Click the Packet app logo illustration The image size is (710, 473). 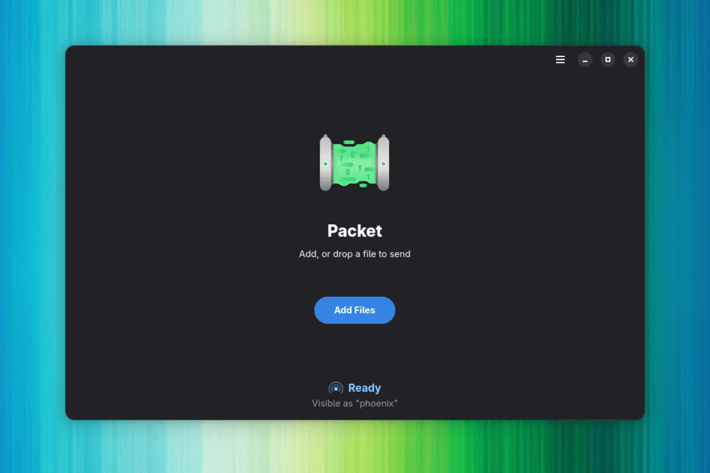354,163
